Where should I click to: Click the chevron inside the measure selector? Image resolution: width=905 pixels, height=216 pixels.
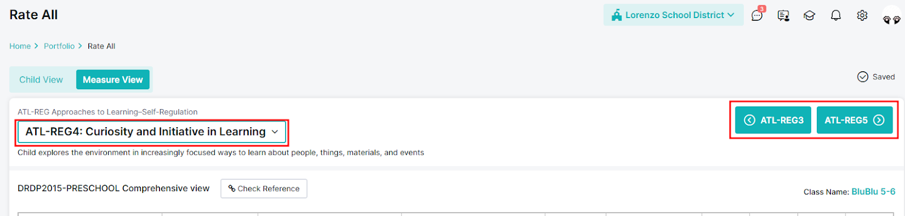(x=275, y=132)
